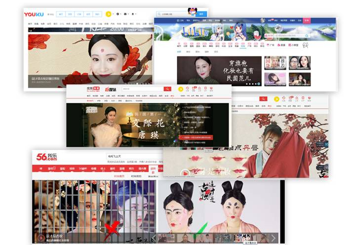Click the red search button in the back Sohu window
347x245 pixels.
coord(263,99)
